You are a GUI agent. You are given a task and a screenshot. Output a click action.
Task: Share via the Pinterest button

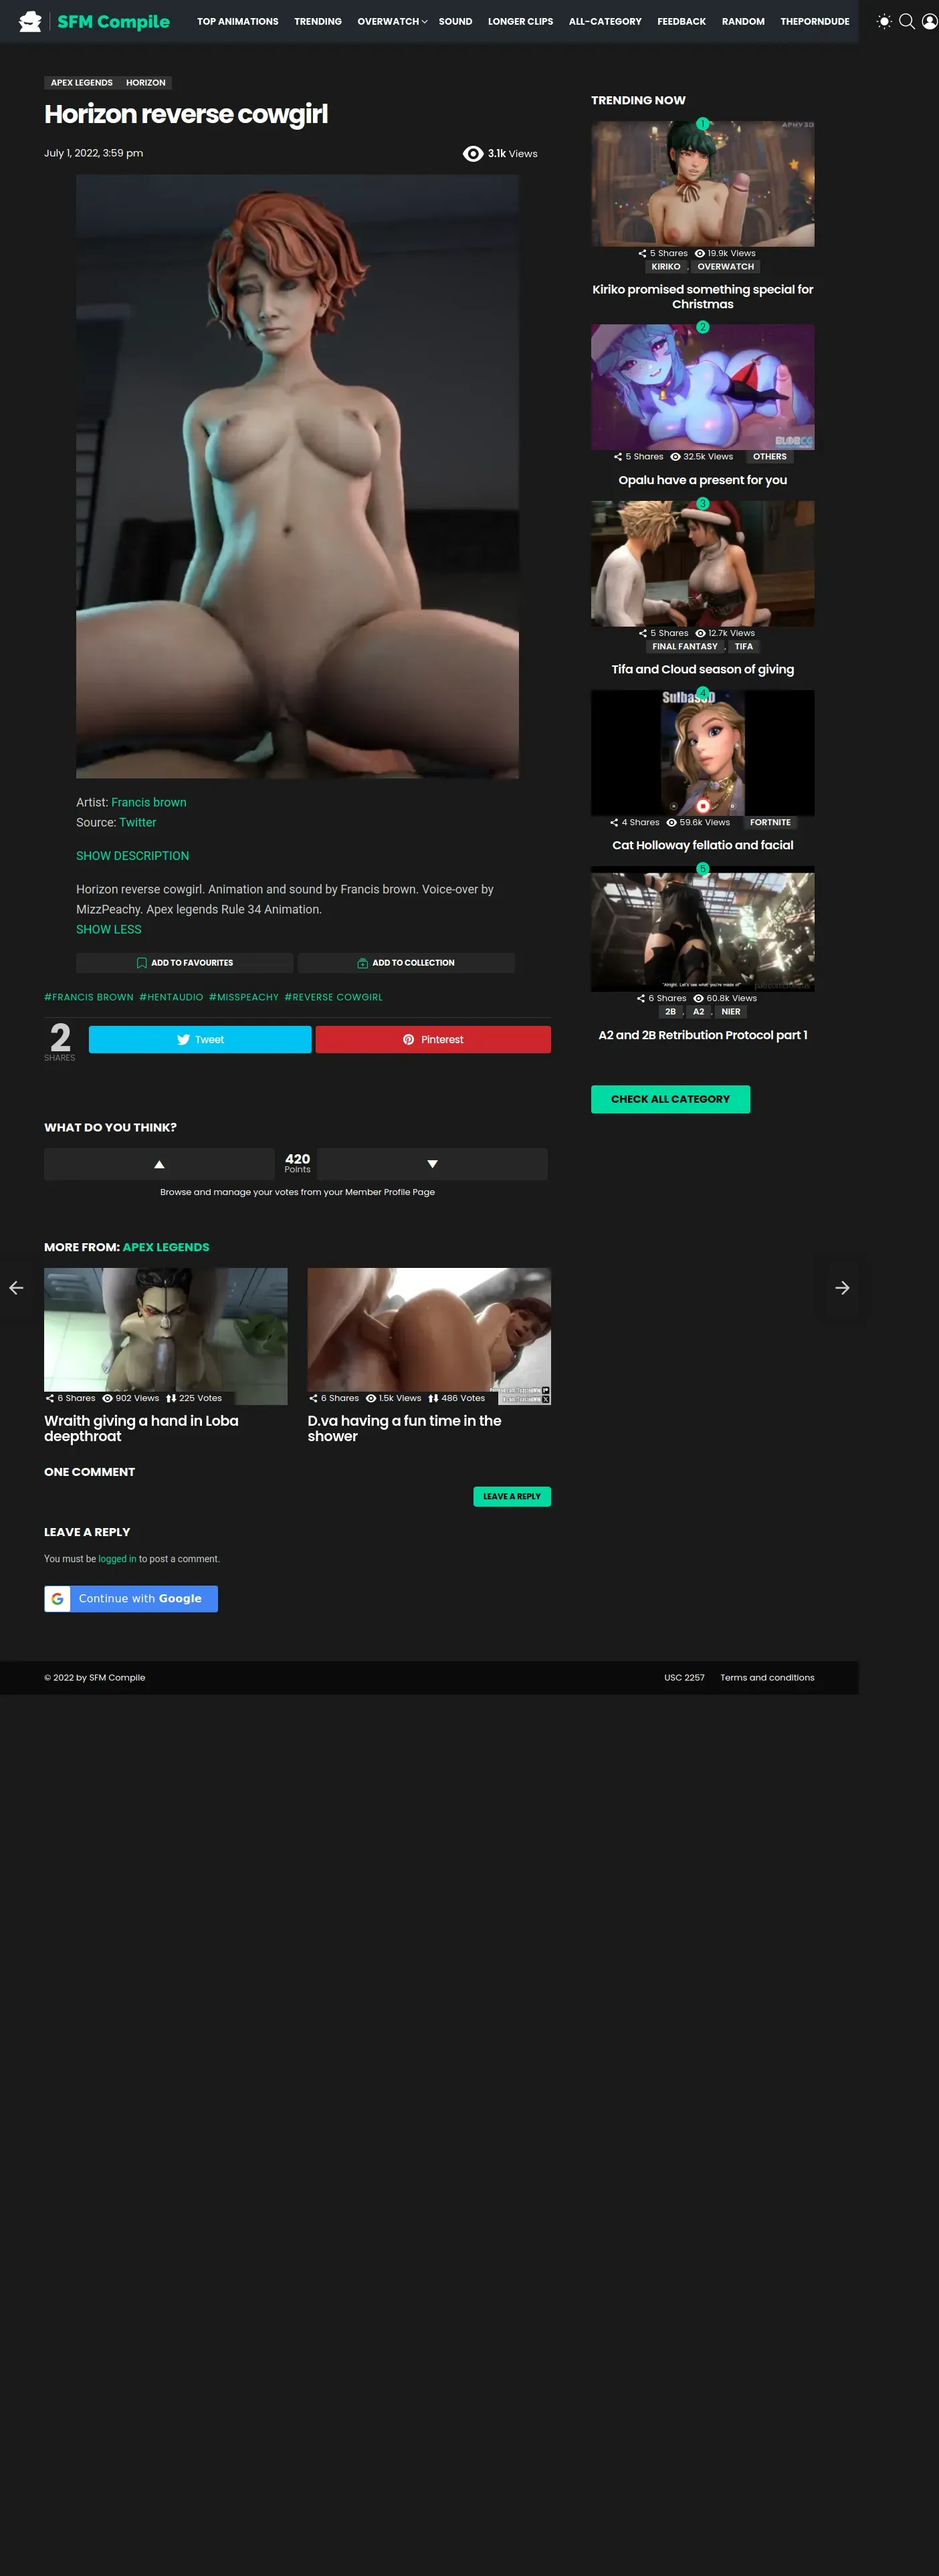(x=433, y=1040)
